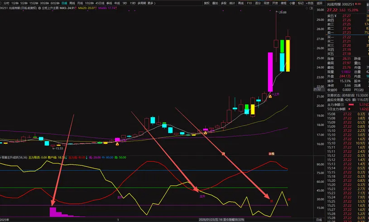
Task: Click the R300 badge beside stock code
Action: [x=358, y=4]
